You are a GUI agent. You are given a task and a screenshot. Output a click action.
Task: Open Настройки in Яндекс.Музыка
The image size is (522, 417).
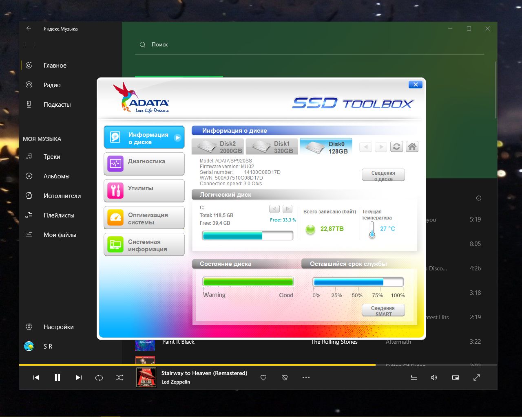pyautogui.click(x=70, y=327)
